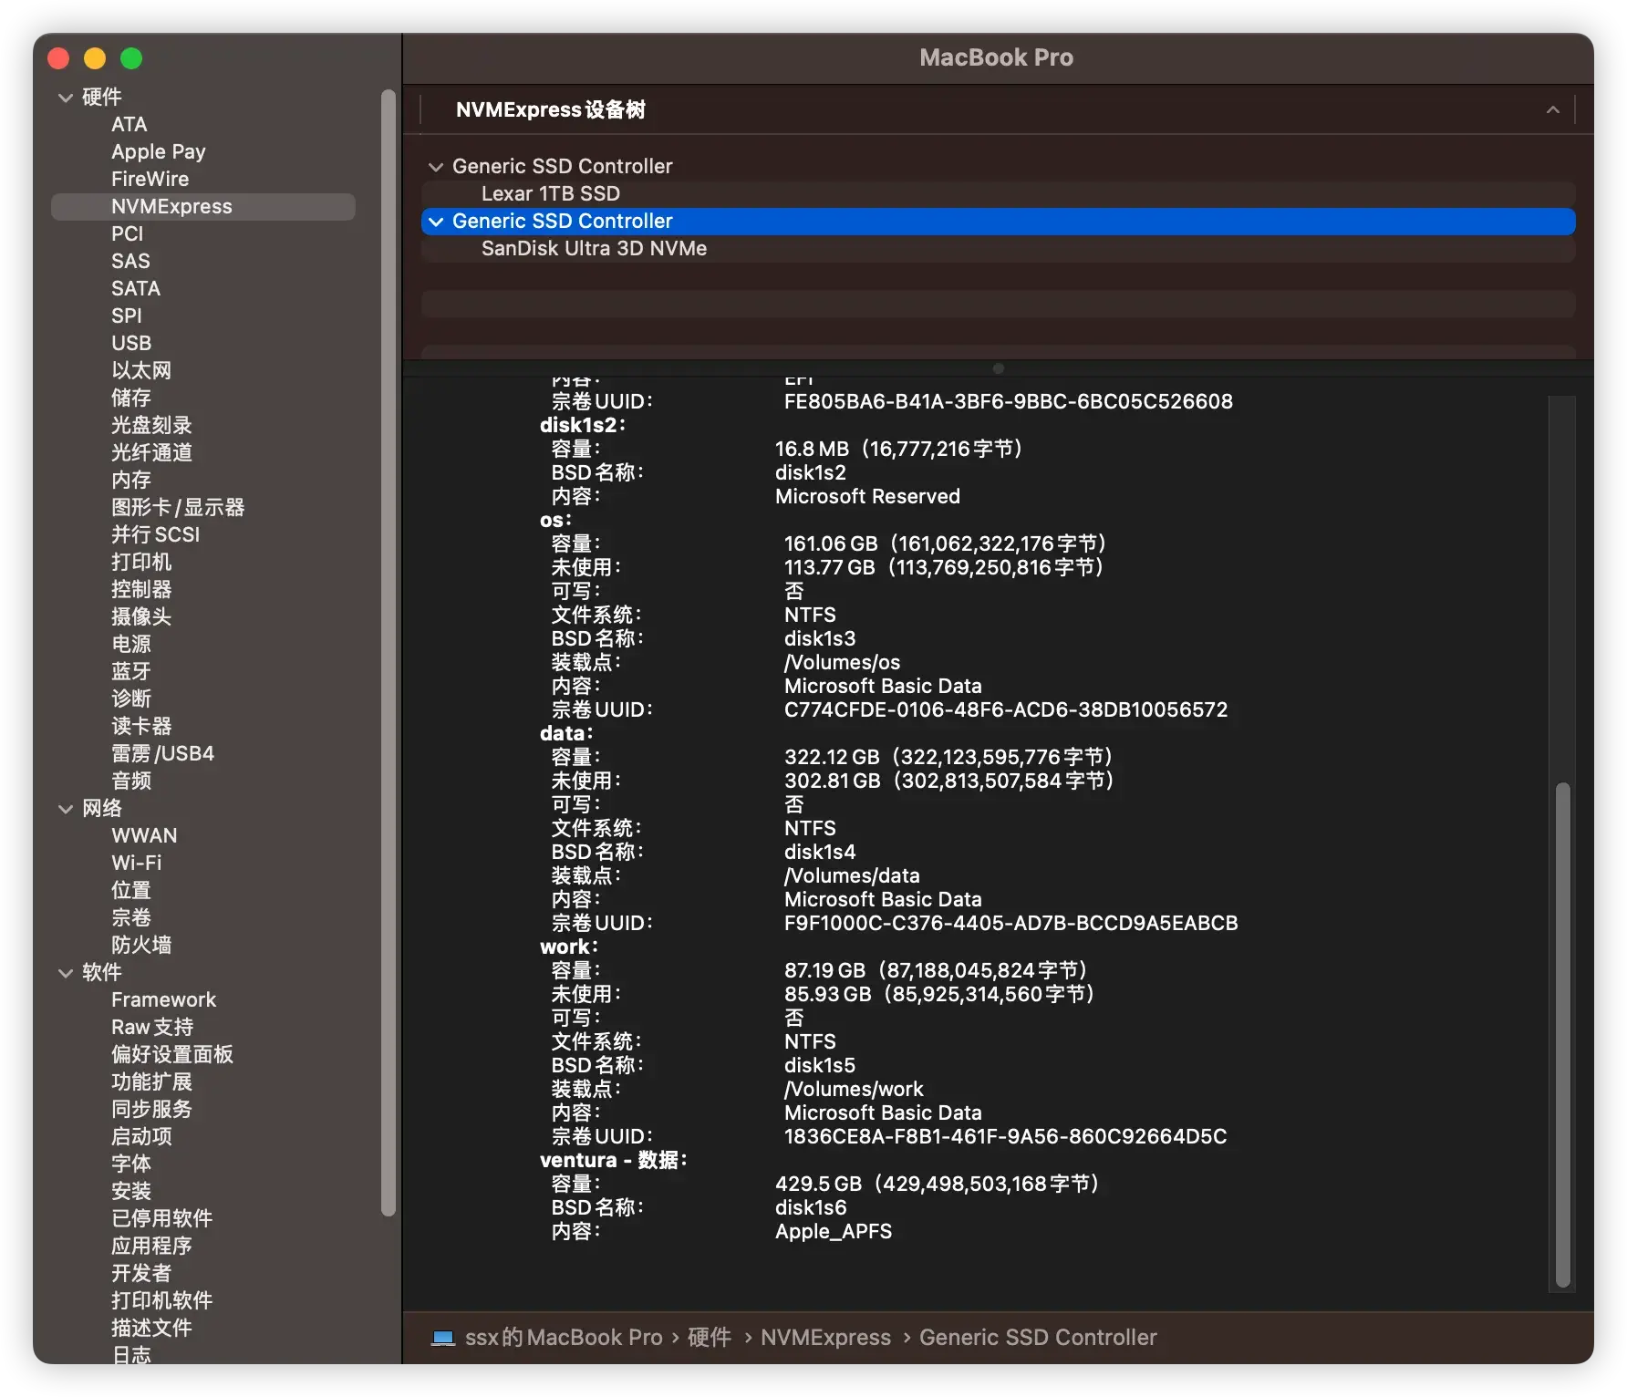The image size is (1627, 1397).
Task: Select 打印机 in the sidebar
Action: tap(141, 563)
